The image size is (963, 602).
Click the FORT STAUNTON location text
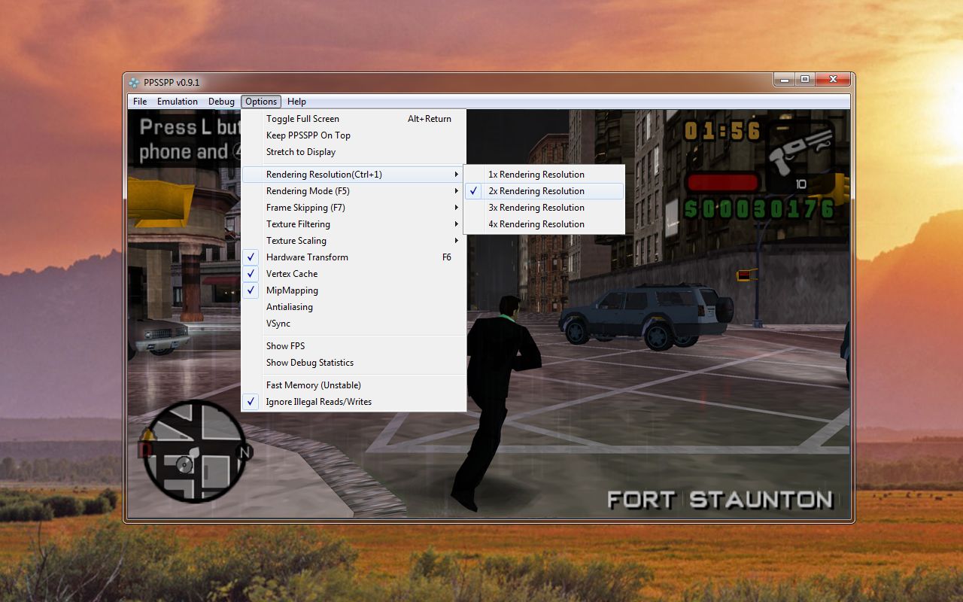tap(720, 500)
